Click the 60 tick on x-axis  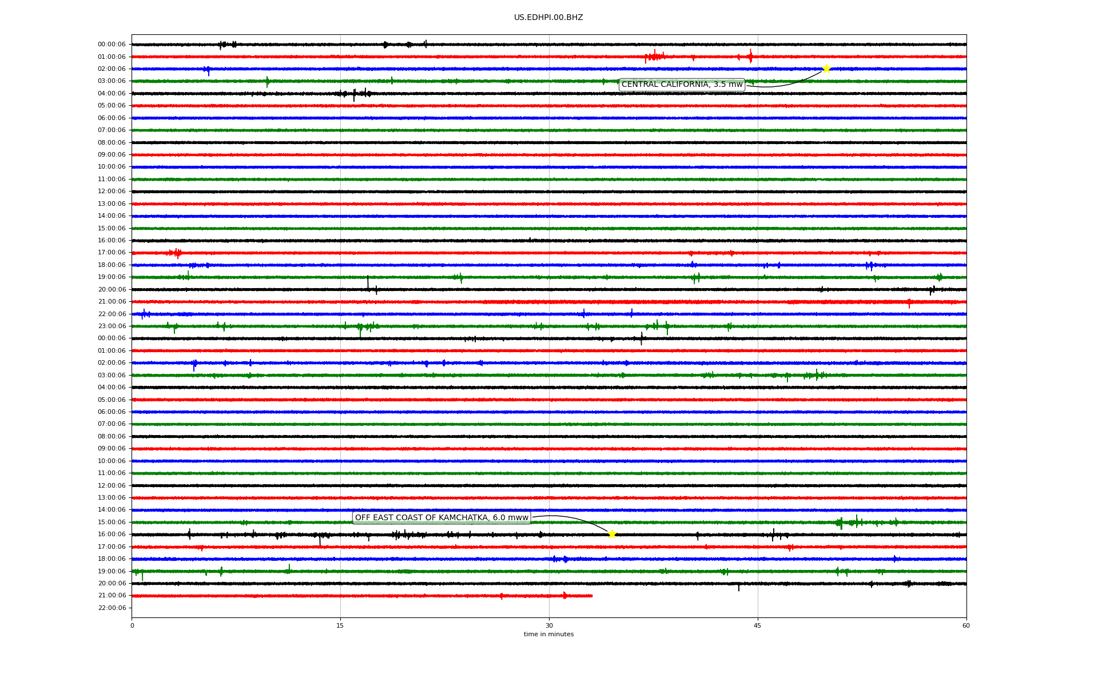pyautogui.click(x=965, y=625)
